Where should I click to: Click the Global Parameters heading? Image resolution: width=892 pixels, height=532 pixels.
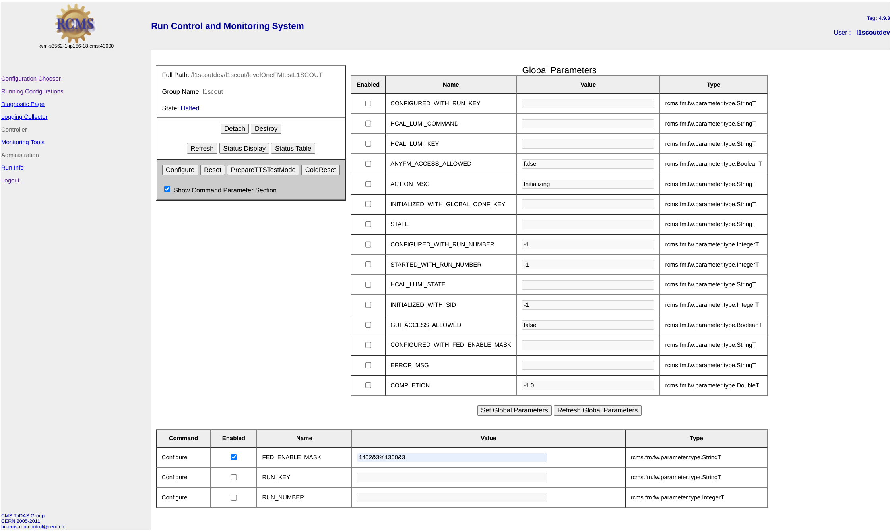tap(559, 70)
